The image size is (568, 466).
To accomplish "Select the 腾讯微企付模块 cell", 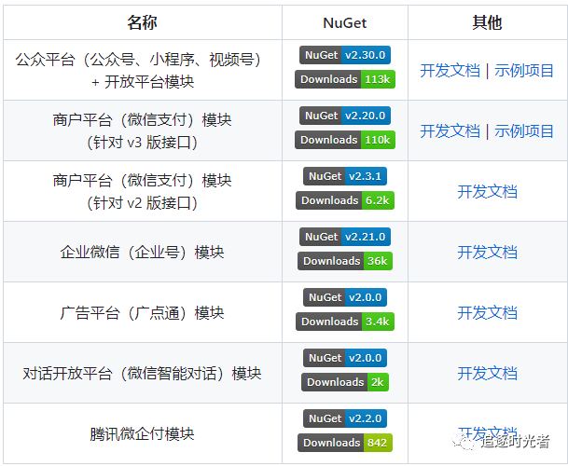I will 143,433.
